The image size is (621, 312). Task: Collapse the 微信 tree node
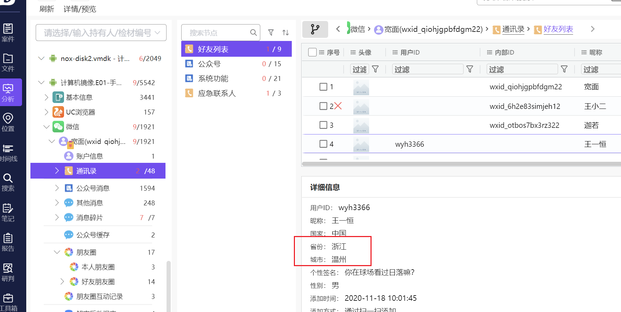click(47, 127)
